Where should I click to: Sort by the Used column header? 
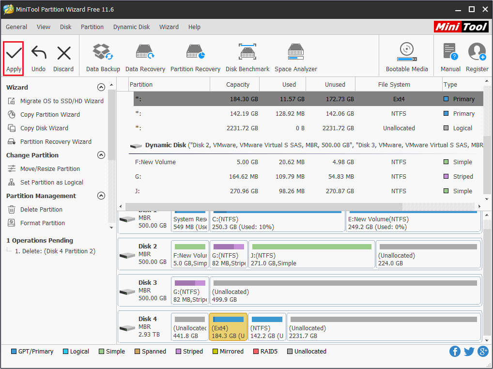point(283,85)
